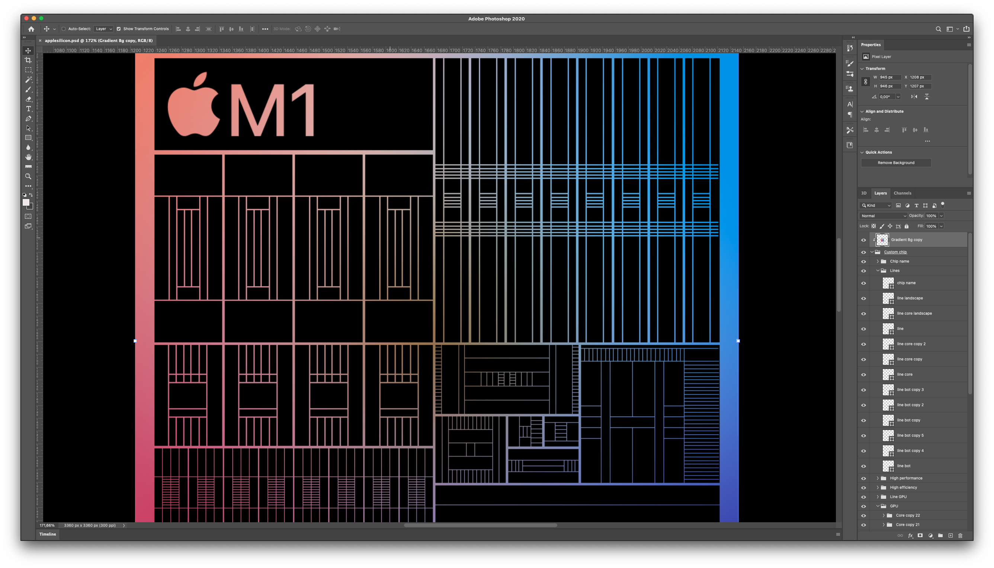Click the add layer mask icon
994x568 pixels.
point(920,536)
